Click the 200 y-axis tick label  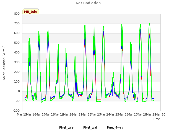click(x=17, y=72)
